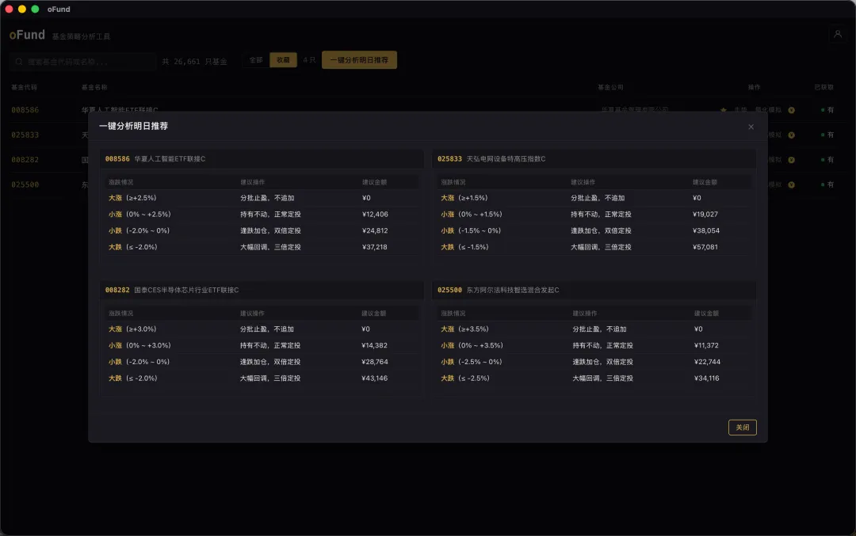Open the user profile icon at top right
The image size is (856, 536).
pyautogui.click(x=838, y=34)
